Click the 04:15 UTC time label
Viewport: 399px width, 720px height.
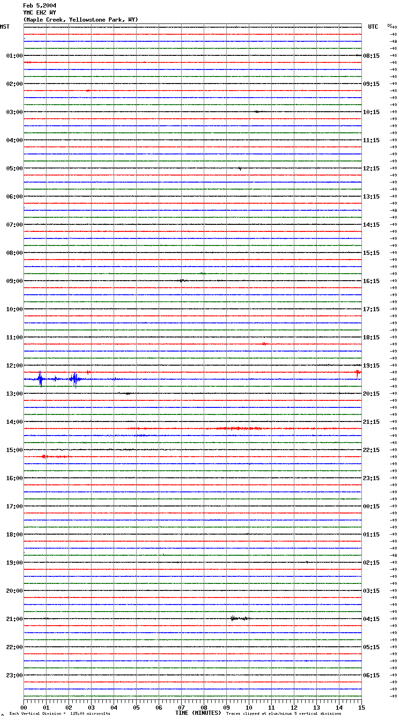point(371,619)
